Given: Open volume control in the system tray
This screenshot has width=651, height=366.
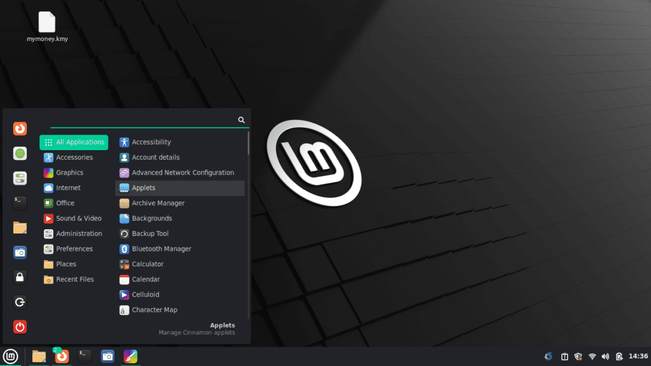Looking at the screenshot, I should tap(605, 356).
